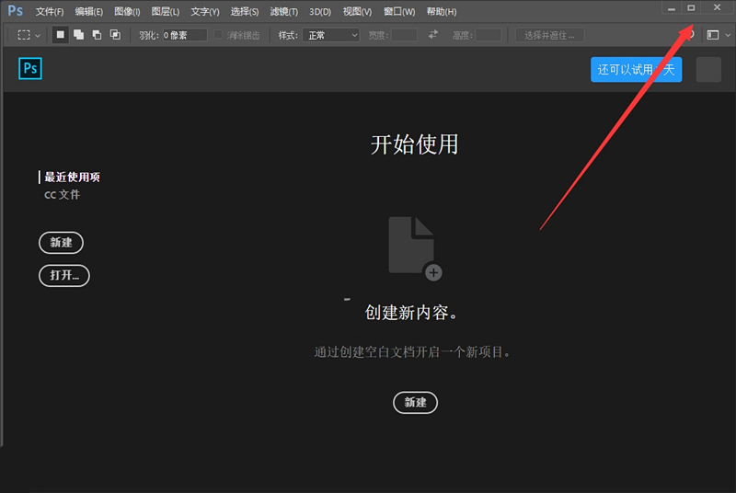The image size is (736, 493).
Task: Open the 样式 style dropdown
Action: click(x=331, y=35)
